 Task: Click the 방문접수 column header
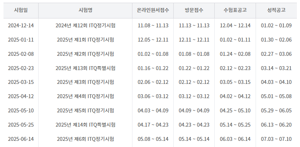pyautogui.click(x=194, y=10)
